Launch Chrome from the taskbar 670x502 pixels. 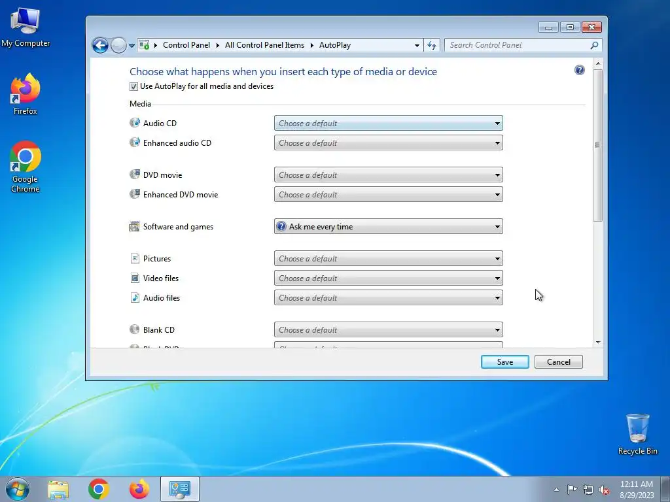point(99,489)
